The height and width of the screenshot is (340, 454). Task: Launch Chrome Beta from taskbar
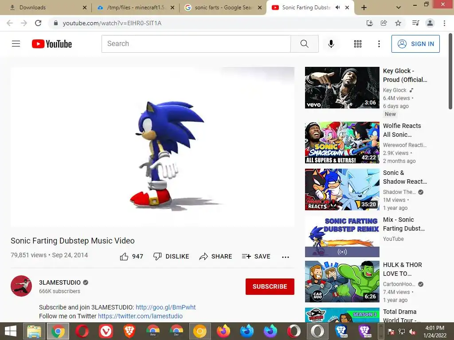(153, 331)
